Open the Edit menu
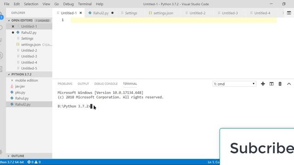 coord(17,4)
